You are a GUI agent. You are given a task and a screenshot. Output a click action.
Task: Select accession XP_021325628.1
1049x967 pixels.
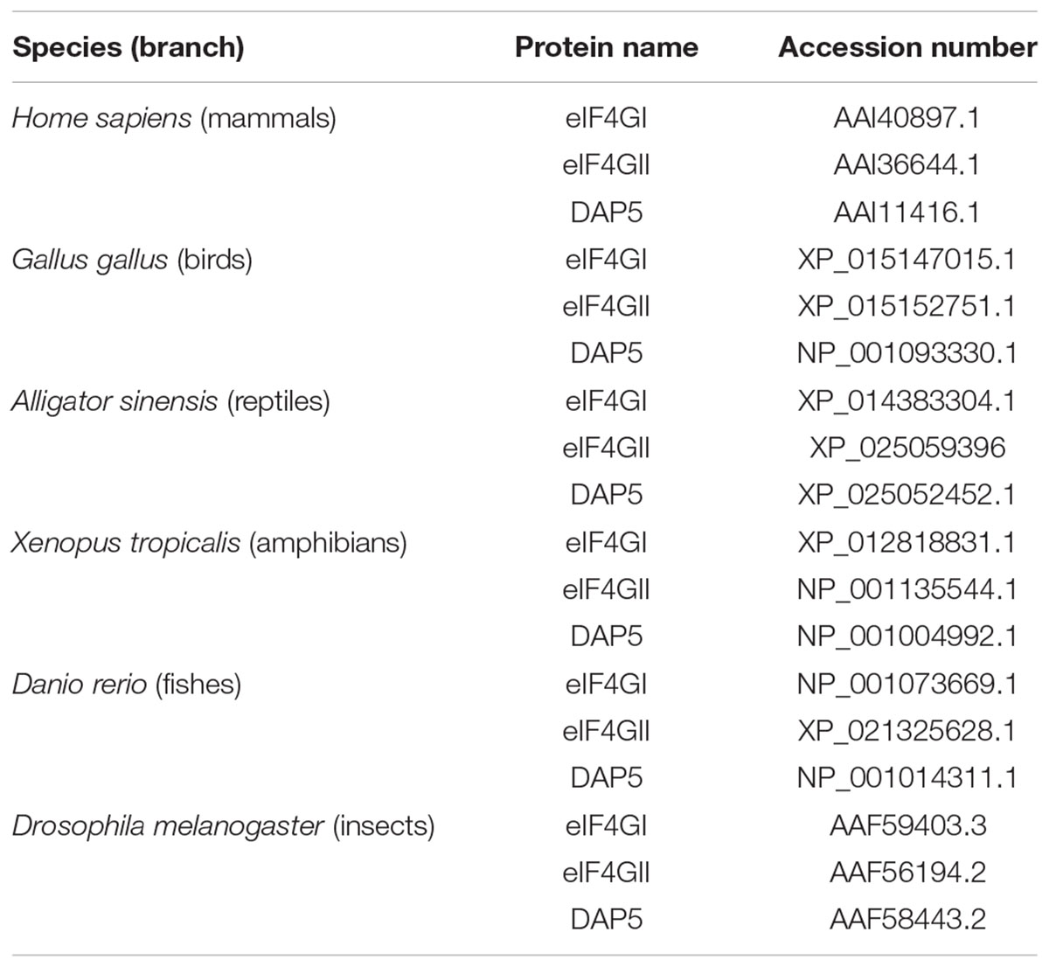pyautogui.click(x=907, y=731)
